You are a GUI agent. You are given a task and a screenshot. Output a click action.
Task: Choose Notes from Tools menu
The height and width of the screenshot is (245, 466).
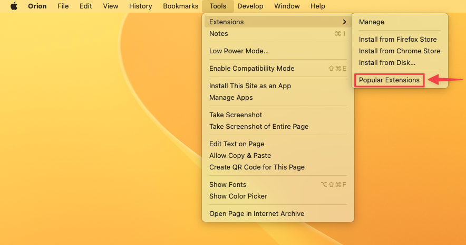[x=278, y=34]
